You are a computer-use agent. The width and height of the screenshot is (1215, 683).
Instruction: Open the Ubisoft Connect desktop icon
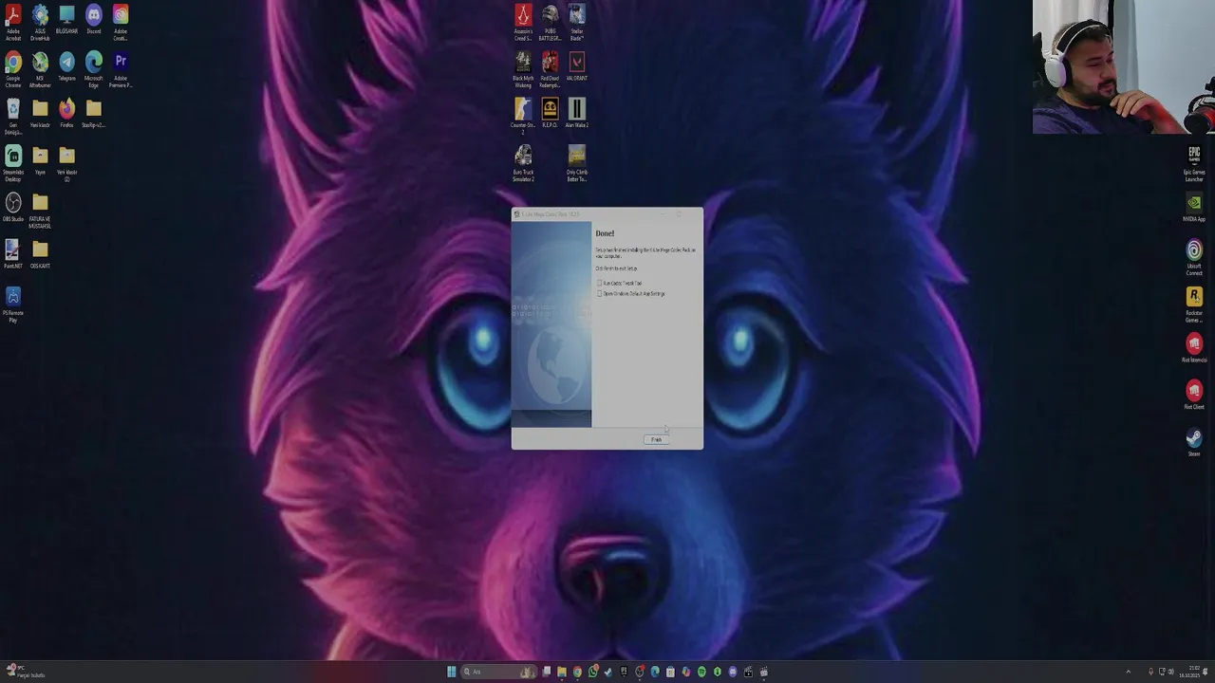(x=1194, y=257)
